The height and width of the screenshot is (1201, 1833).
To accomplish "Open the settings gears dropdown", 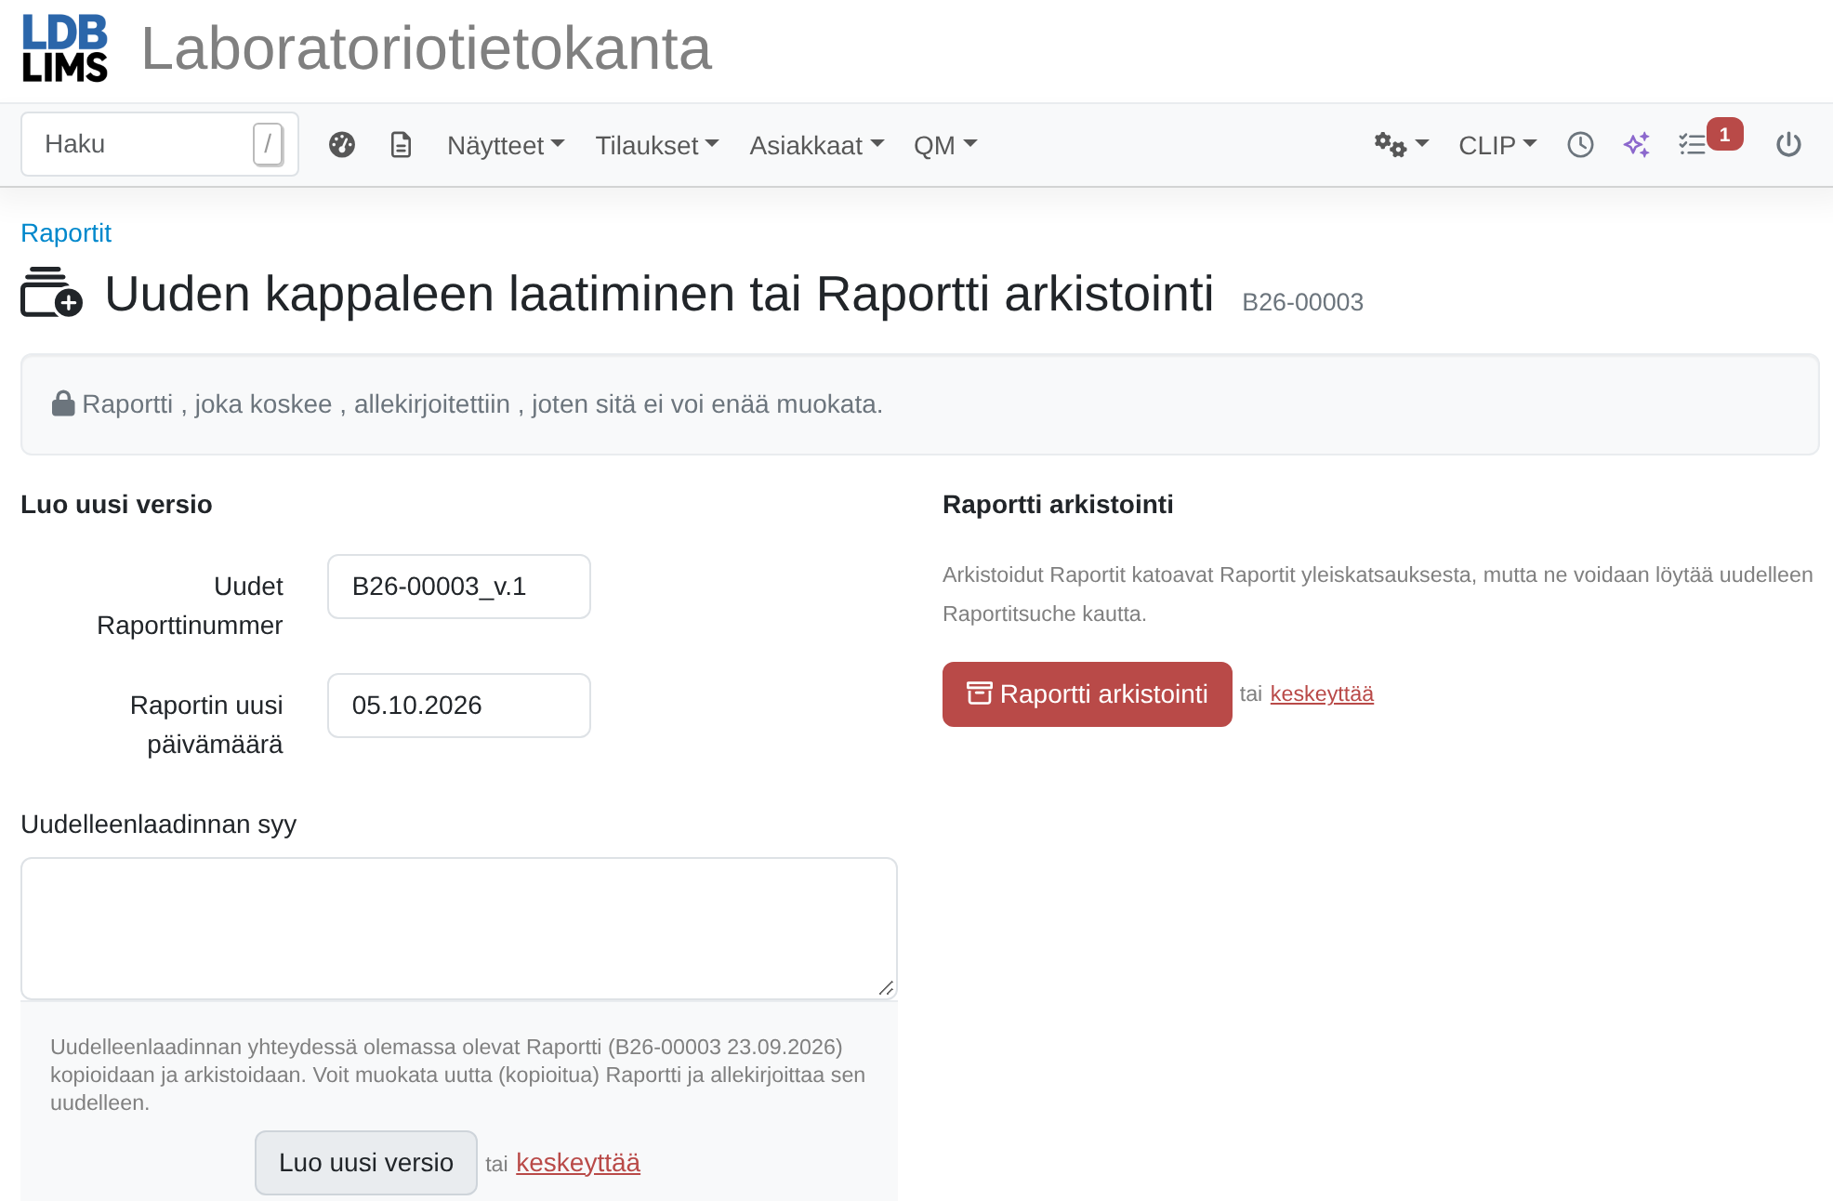I will pyautogui.click(x=1401, y=145).
